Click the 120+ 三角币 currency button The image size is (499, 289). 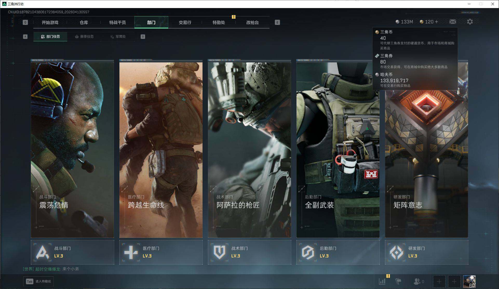[x=429, y=22]
